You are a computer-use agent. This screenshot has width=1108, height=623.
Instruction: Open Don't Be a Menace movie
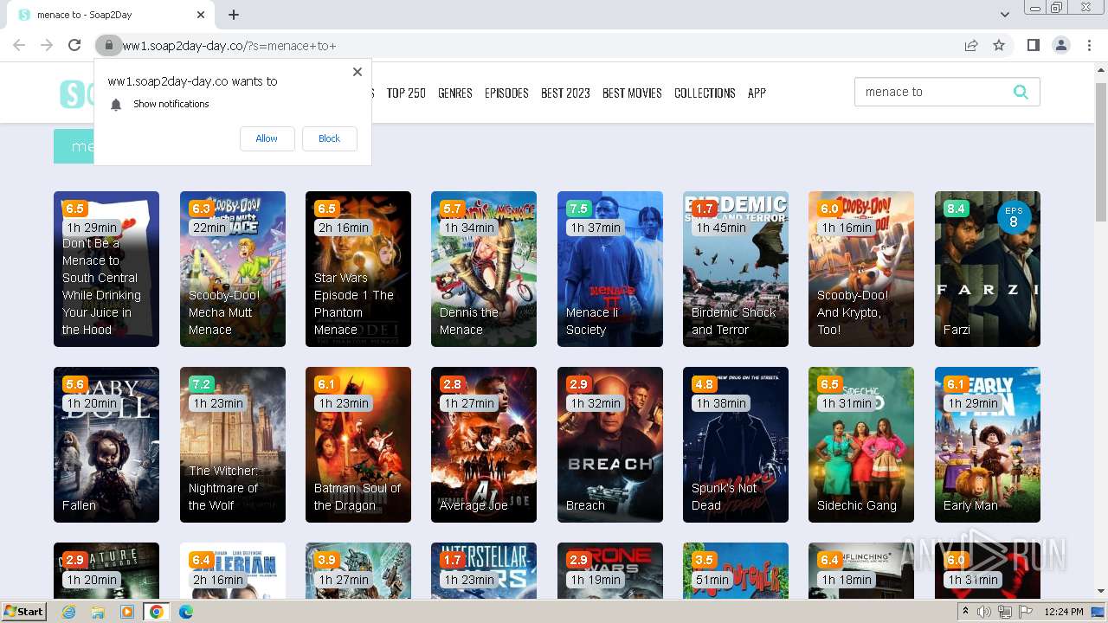pyautogui.click(x=106, y=269)
